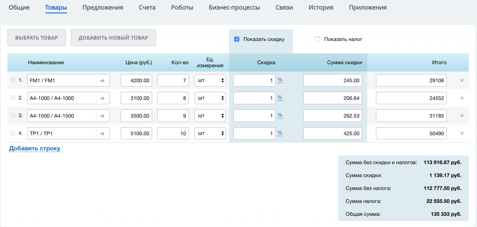Click the Добавить новый товар button
Screen dimensions: 477x227
[113, 38]
